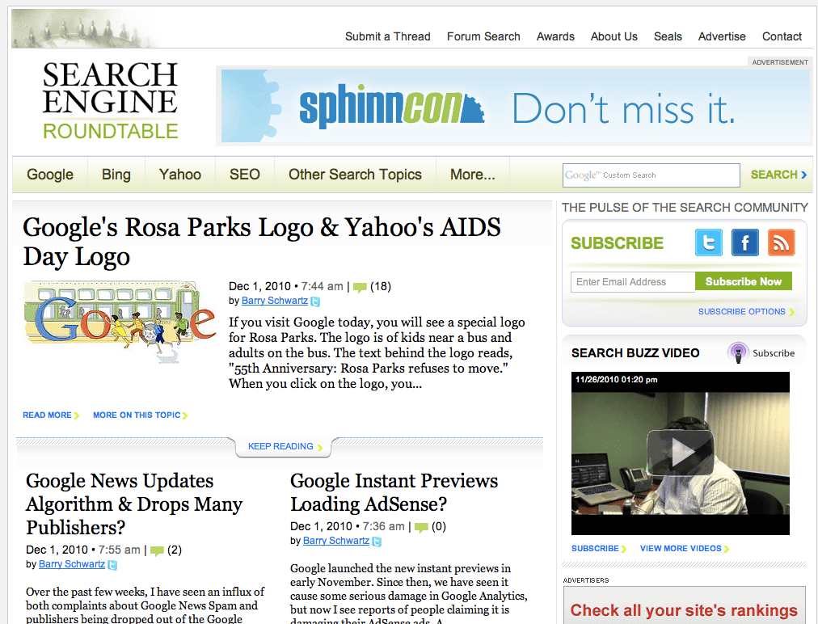Click the Search Engine Roundtable logo
818x624 pixels.
point(110,101)
